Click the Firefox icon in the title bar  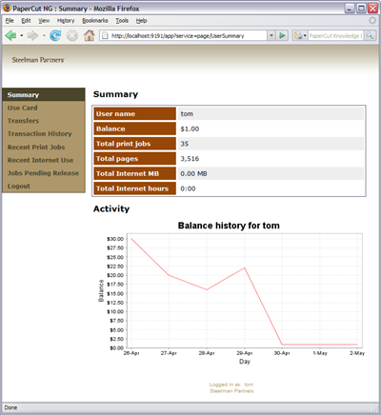pos(7,8)
